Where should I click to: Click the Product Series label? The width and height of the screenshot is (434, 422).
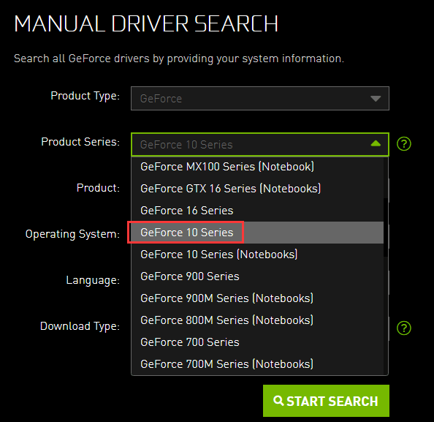point(80,142)
